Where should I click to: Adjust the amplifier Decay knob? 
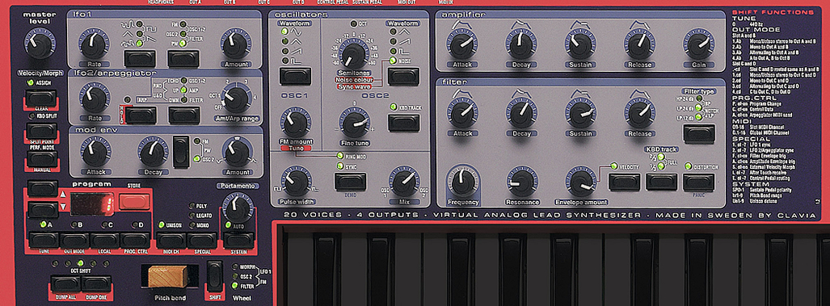click(x=521, y=44)
